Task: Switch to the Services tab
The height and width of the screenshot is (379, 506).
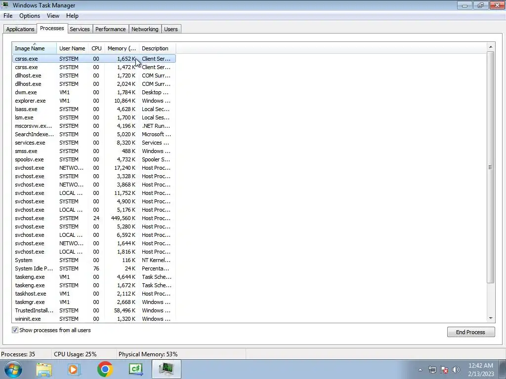Action: [x=80, y=29]
